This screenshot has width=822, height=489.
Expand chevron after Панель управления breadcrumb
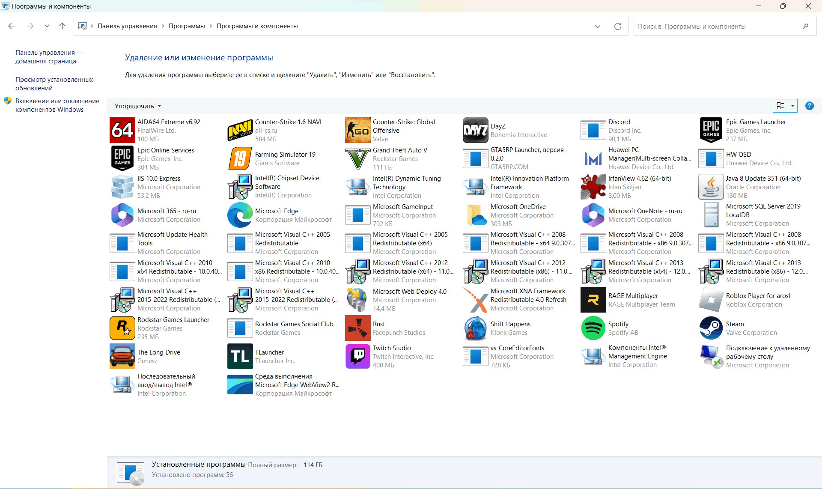click(x=163, y=26)
